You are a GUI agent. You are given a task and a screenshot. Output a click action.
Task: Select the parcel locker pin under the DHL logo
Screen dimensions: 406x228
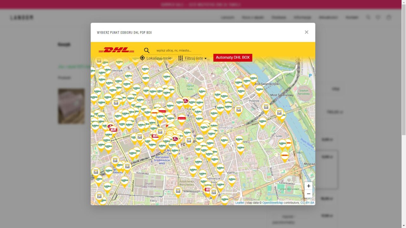[99, 61]
